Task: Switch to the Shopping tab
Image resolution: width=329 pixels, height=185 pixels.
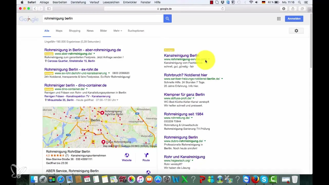Action: click(75, 31)
